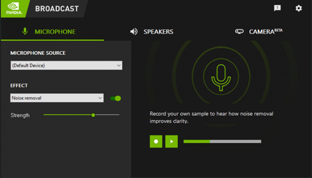Click the record icon for sample recording
This screenshot has width=312, height=178.
coord(156,141)
